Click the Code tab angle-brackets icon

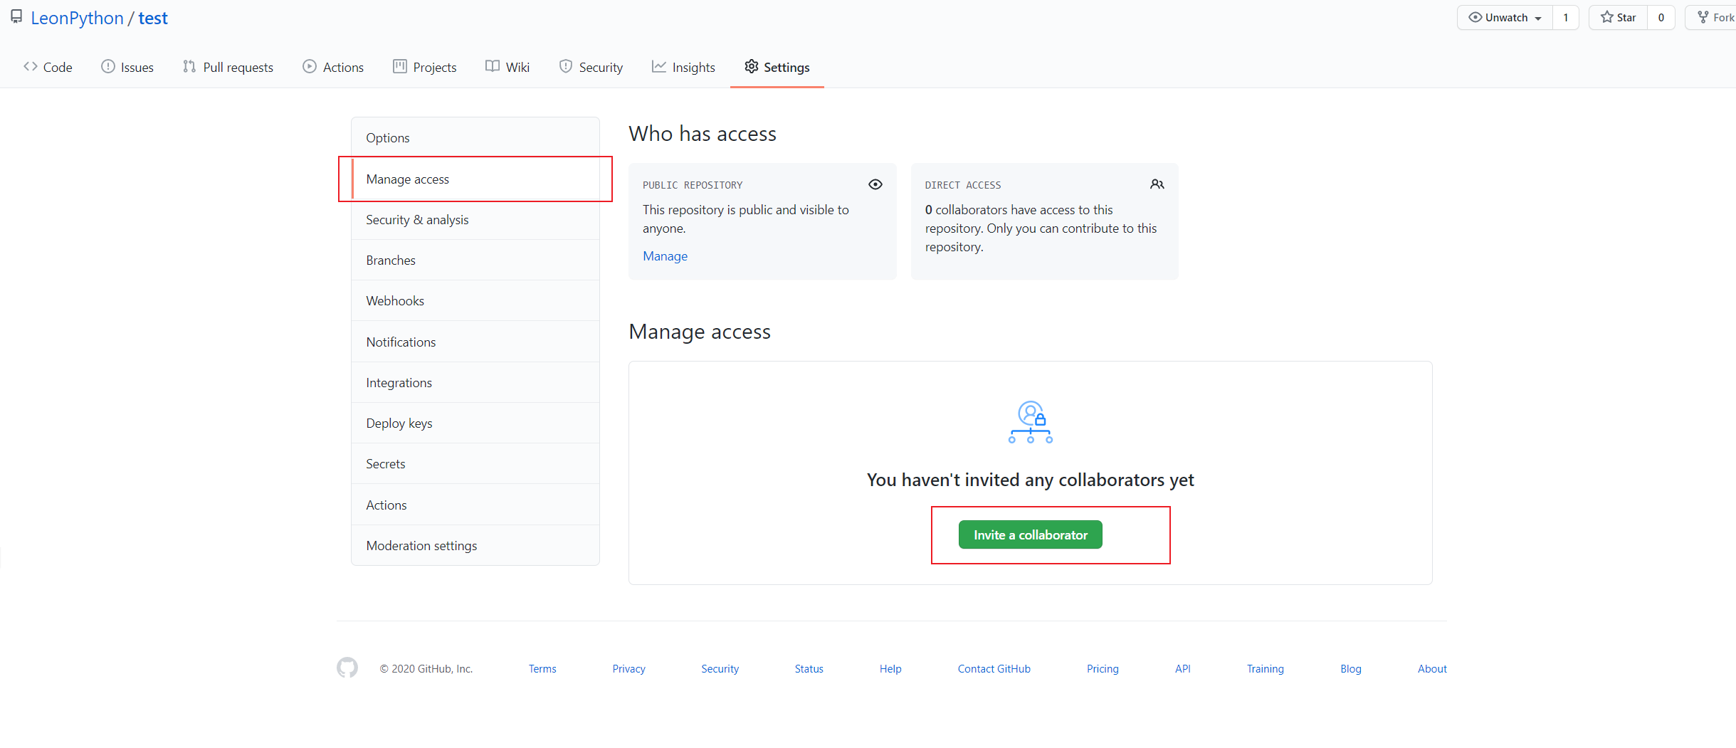[x=31, y=67]
